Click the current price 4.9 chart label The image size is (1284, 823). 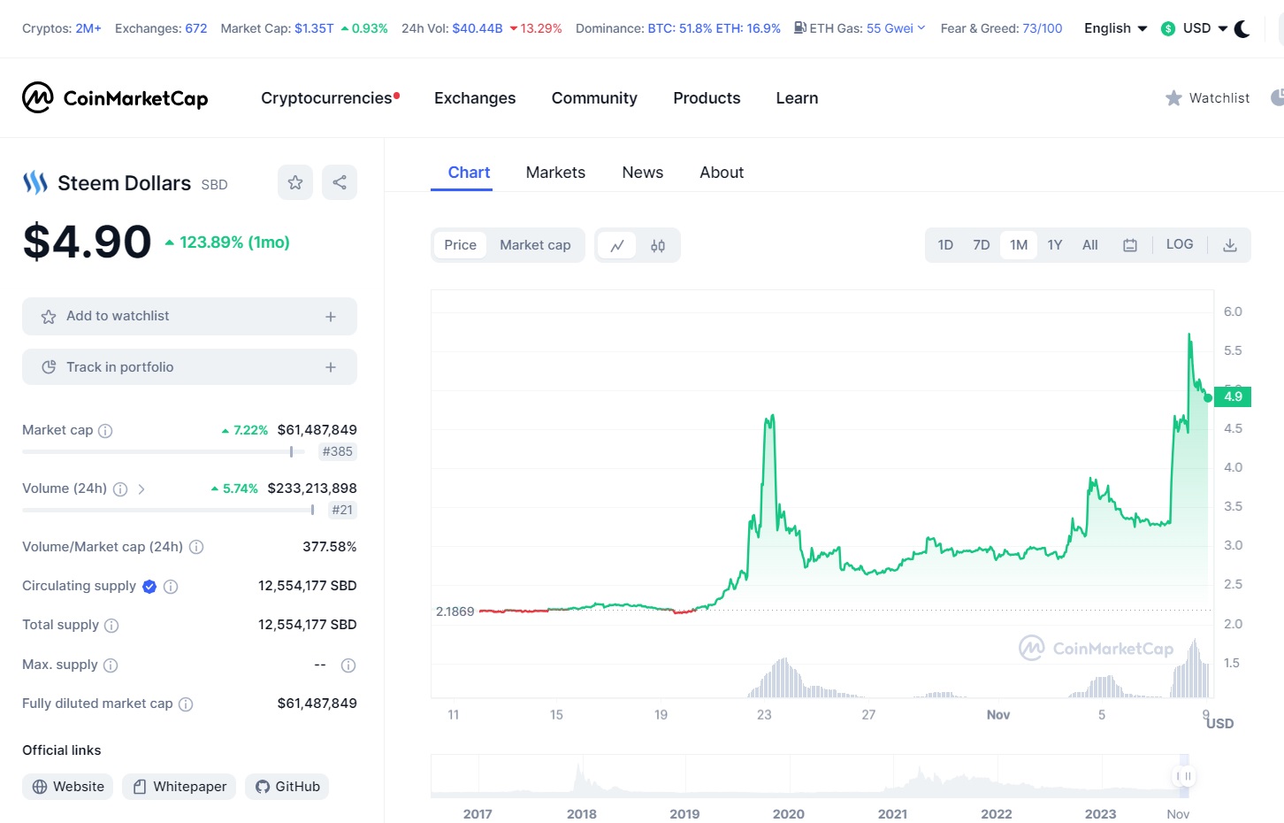tap(1233, 396)
